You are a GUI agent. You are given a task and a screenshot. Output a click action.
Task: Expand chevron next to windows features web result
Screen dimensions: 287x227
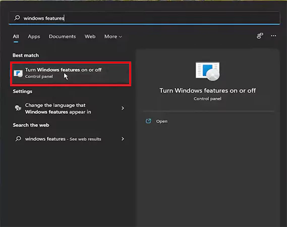click(x=123, y=139)
